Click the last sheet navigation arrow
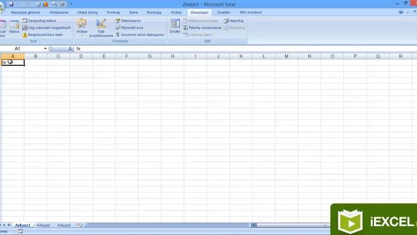Image resolution: width=417 pixels, height=235 pixels. pos(9,225)
